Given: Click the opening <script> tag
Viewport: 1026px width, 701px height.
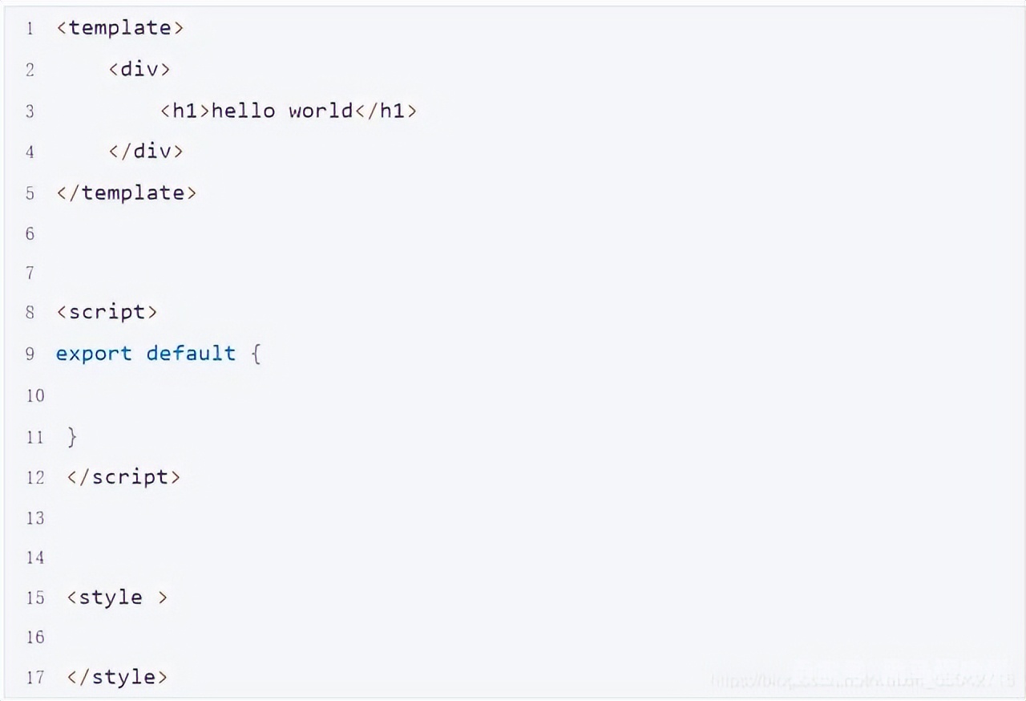Looking at the screenshot, I should (x=107, y=312).
